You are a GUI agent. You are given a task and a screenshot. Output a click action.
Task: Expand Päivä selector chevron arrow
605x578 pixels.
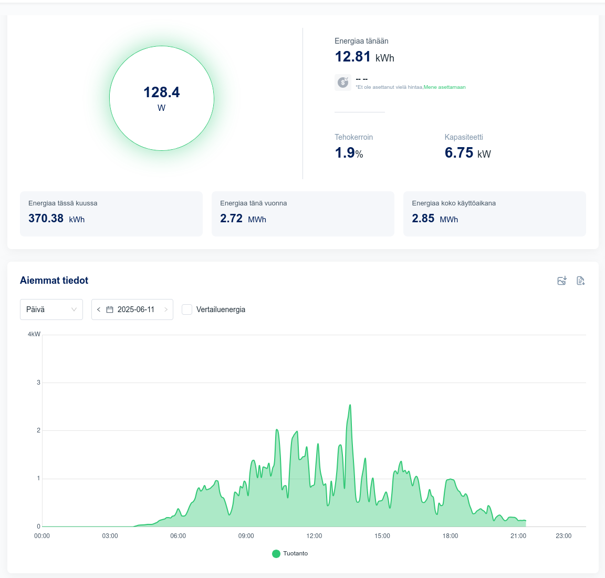point(74,309)
